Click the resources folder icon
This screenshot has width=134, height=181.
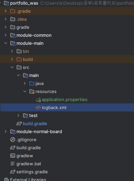pyautogui.click(x=32, y=92)
